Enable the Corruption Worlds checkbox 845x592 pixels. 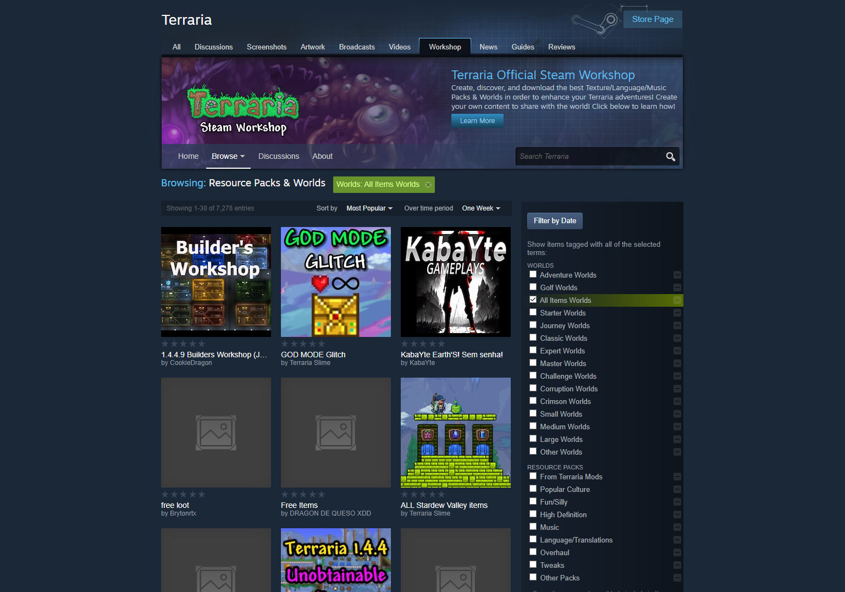tap(533, 388)
